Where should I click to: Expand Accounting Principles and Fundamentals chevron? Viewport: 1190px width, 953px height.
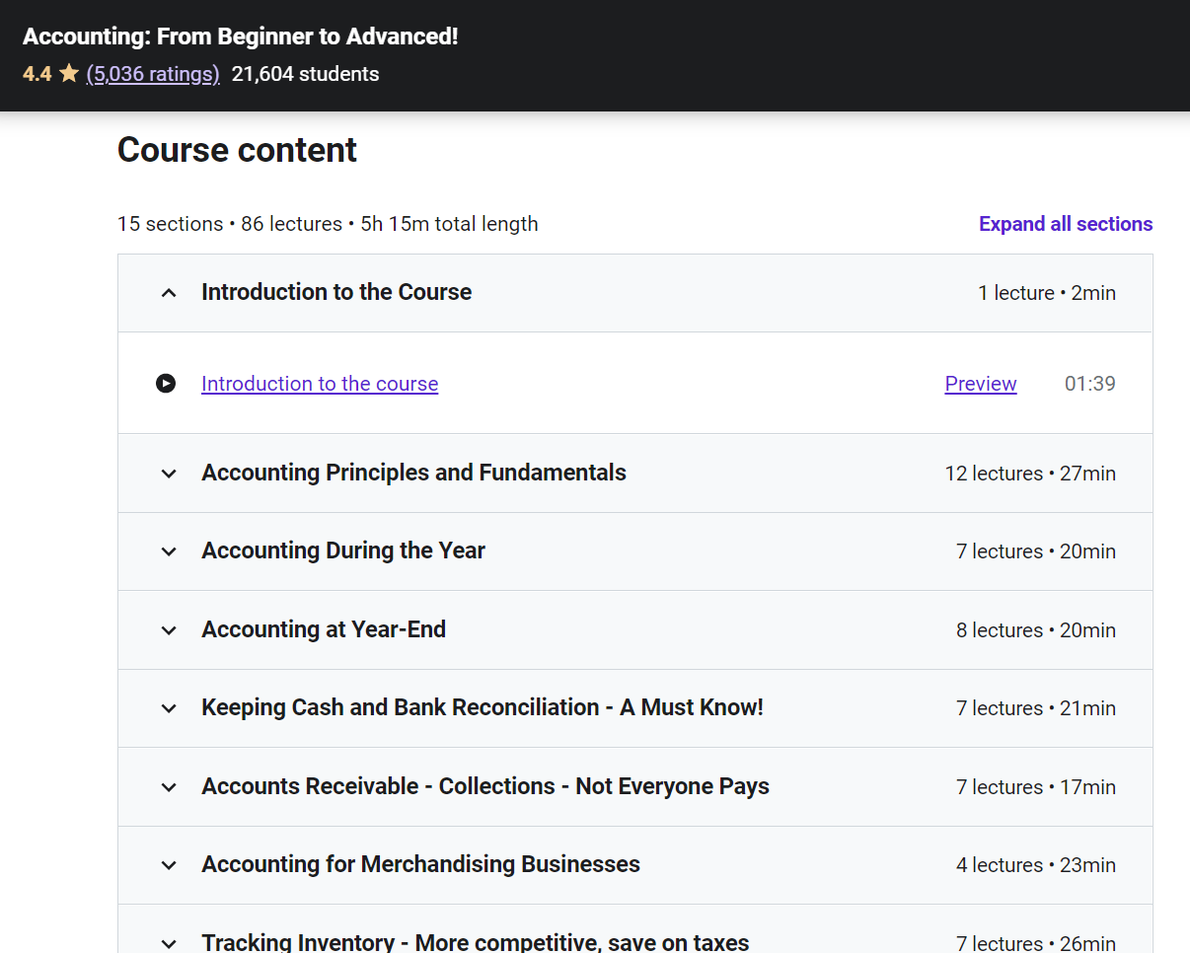pos(169,474)
